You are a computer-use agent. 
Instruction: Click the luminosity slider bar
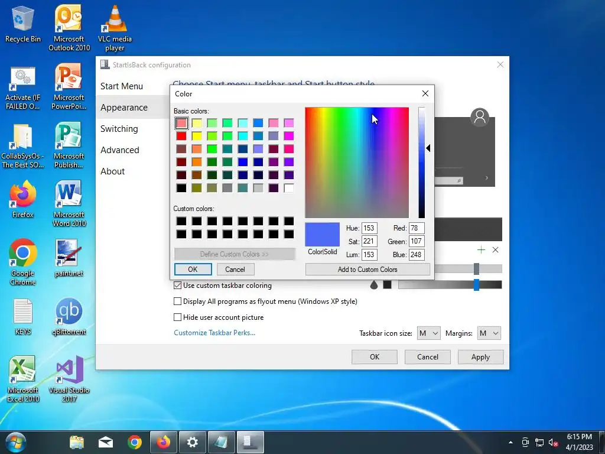click(x=422, y=163)
